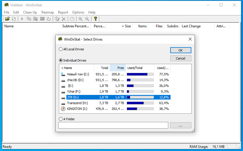Screen dimensions: 243x151
Task: Click the Zoom Out magnifier toolbar icon
Action: [x=87, y=19]
